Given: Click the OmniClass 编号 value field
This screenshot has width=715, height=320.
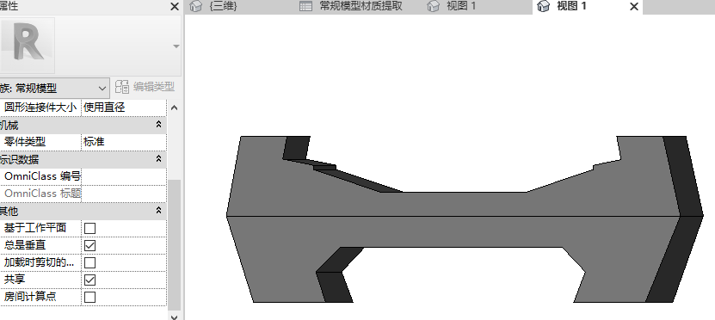Looking at the screenshot, I should [124, 176].
